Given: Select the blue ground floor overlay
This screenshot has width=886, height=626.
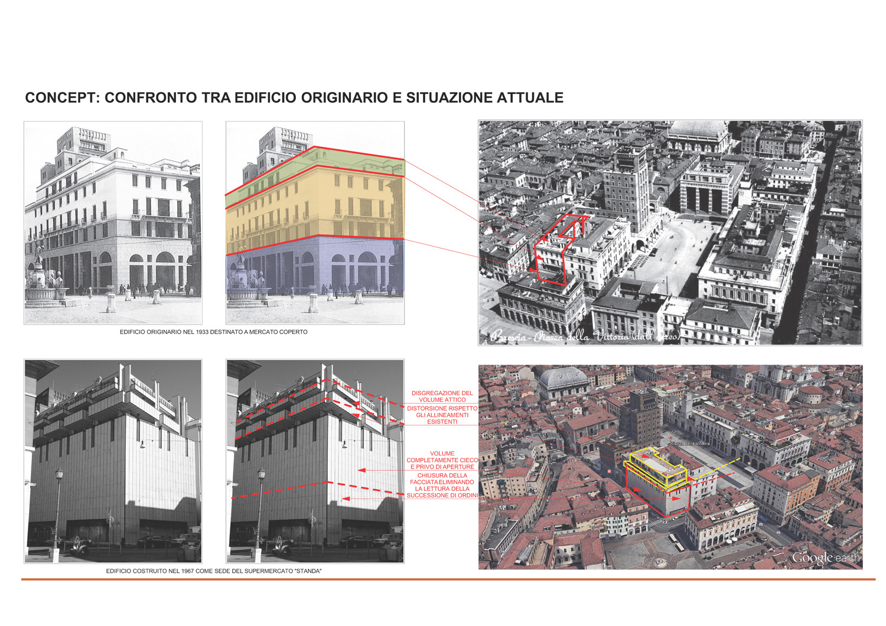Looking at the screenshot, I should click(315, 264).
